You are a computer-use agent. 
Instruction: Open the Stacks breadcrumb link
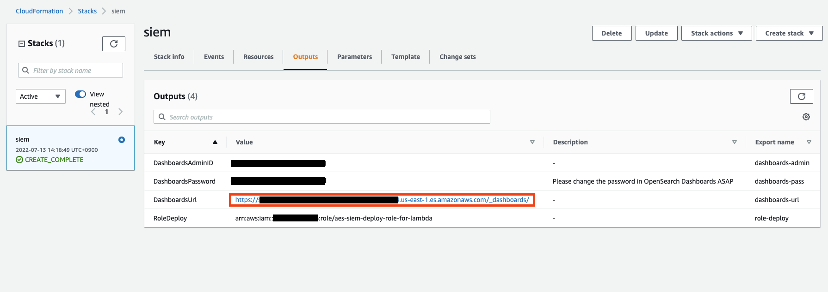87,11
